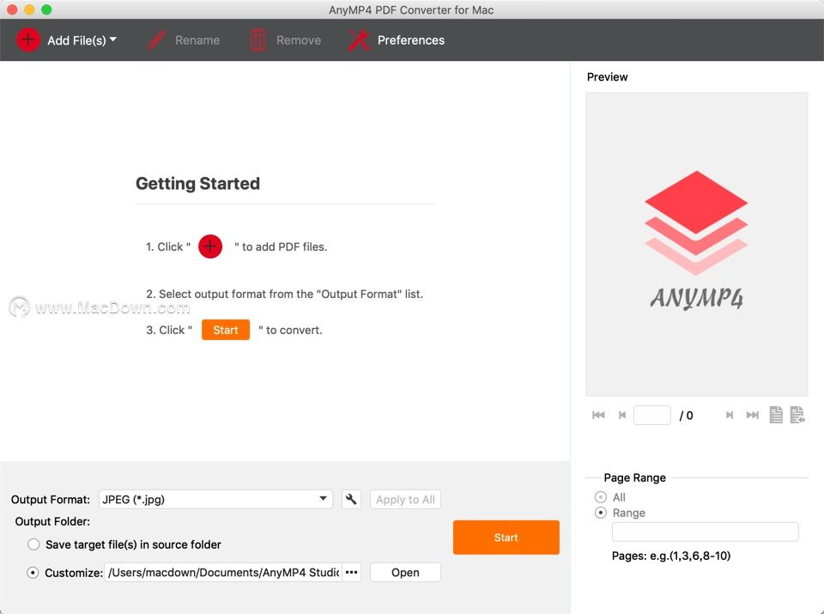Click the Rename pencil icon
This screenshot has height=614, width=824.
click(156, 40)
